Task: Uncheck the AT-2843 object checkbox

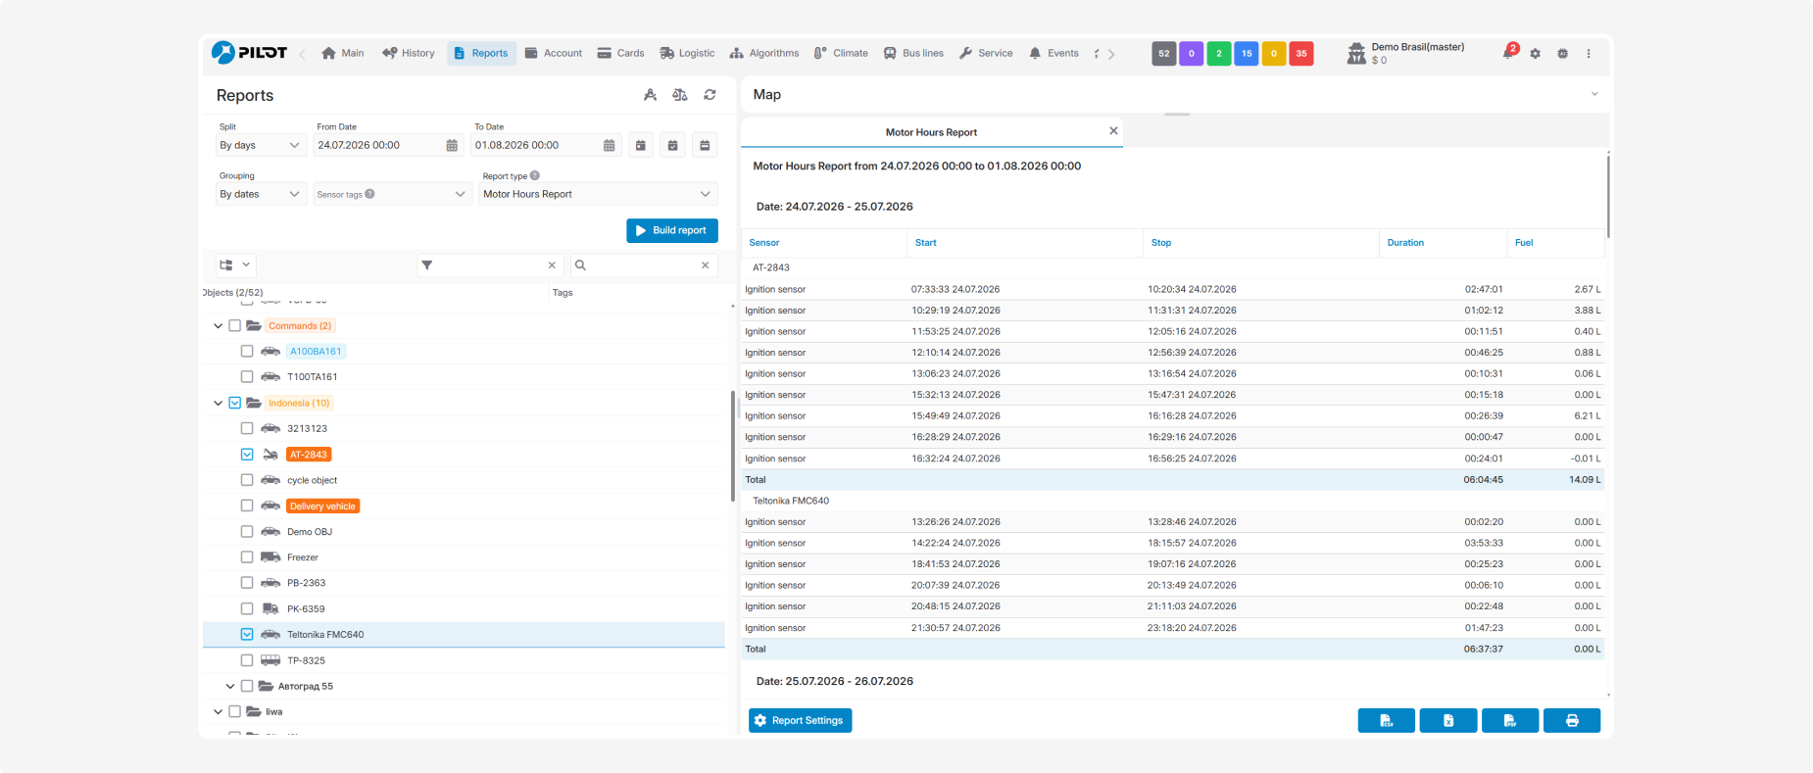Action: (247, 455)
